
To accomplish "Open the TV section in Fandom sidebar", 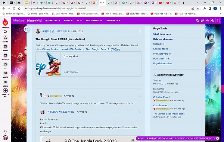I will pos(5,64).
